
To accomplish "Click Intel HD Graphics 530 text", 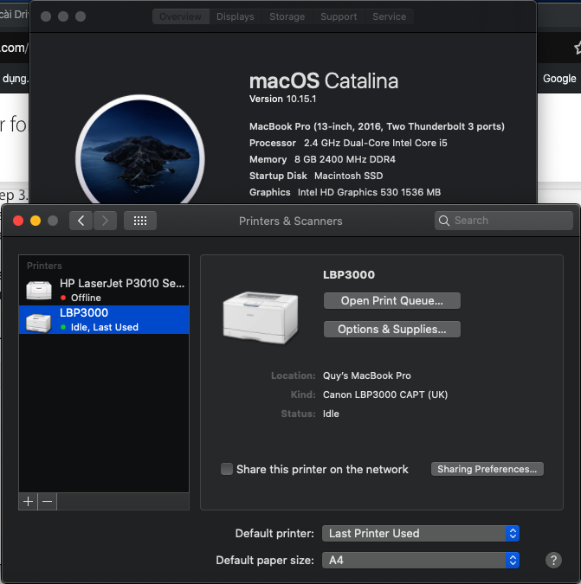I will click(369, 192).
